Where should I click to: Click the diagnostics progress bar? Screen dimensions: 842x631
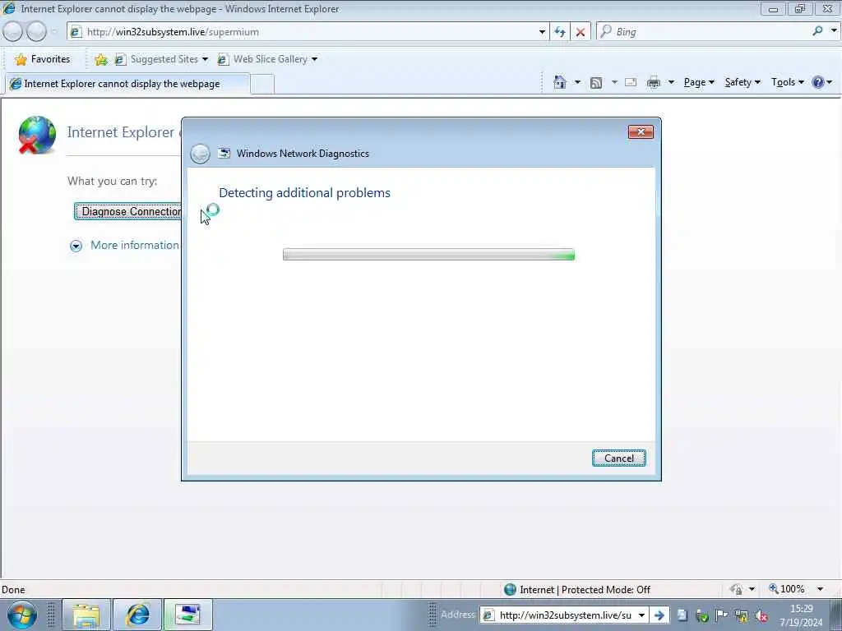[428, 255]
